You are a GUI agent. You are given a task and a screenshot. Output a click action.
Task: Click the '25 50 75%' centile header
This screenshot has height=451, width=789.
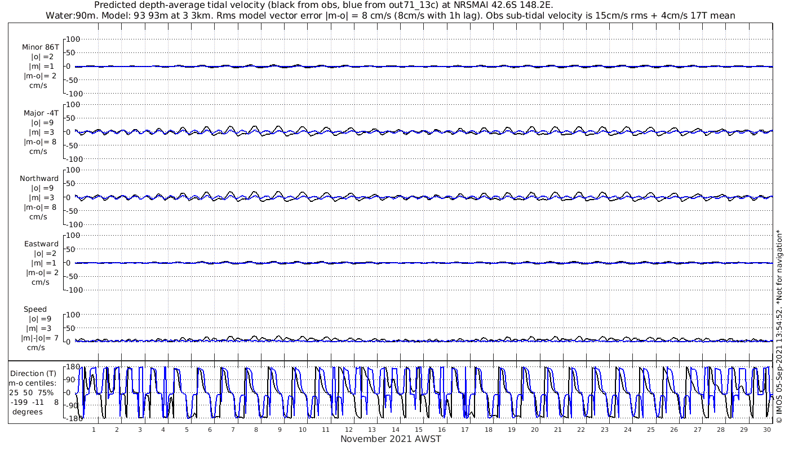point(31,392)
